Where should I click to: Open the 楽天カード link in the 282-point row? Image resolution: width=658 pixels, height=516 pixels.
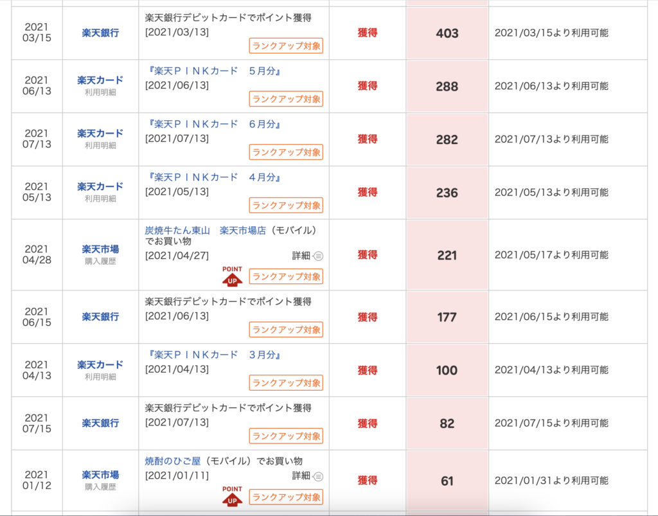click(x=100, y=134)
